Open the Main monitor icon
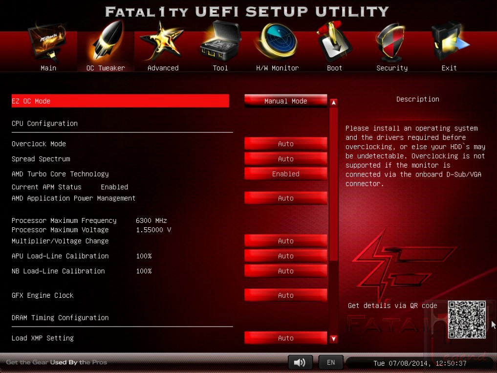This screenshot has width=497, height=373. (x=48, y=42)
